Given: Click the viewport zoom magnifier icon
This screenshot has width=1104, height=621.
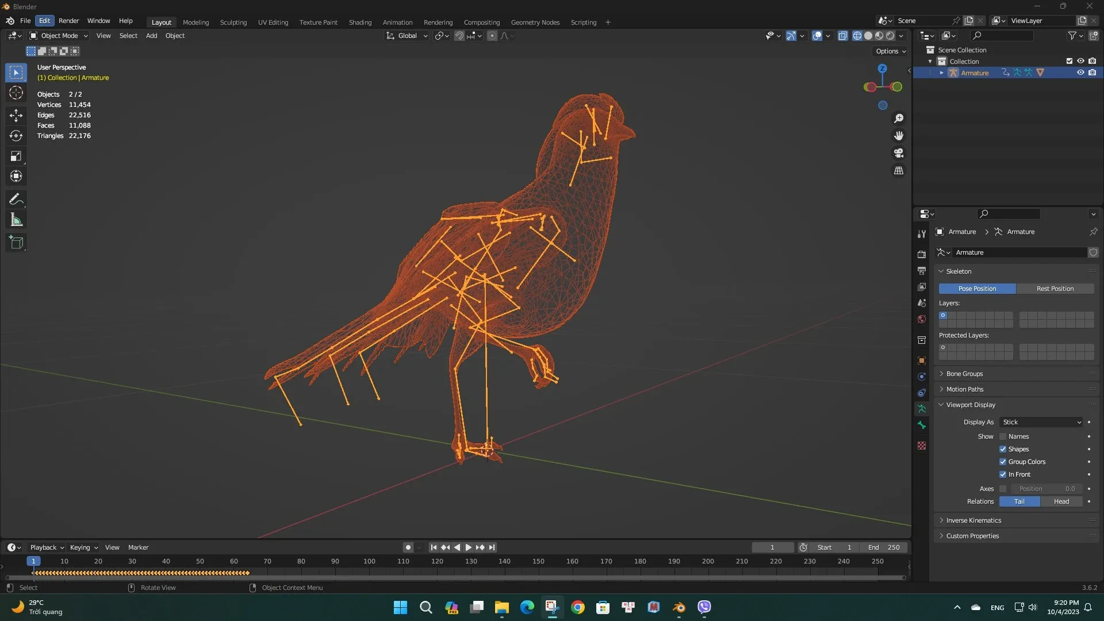Looking at the screenshot, I should click(899, 118).
